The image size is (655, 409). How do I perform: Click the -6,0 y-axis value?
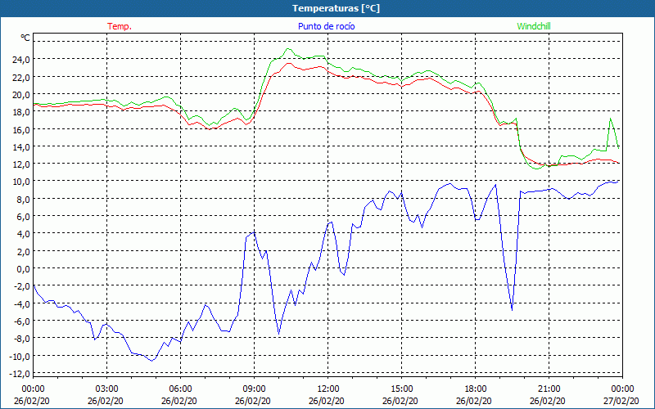pyautogui.click(x=21, y=321)
